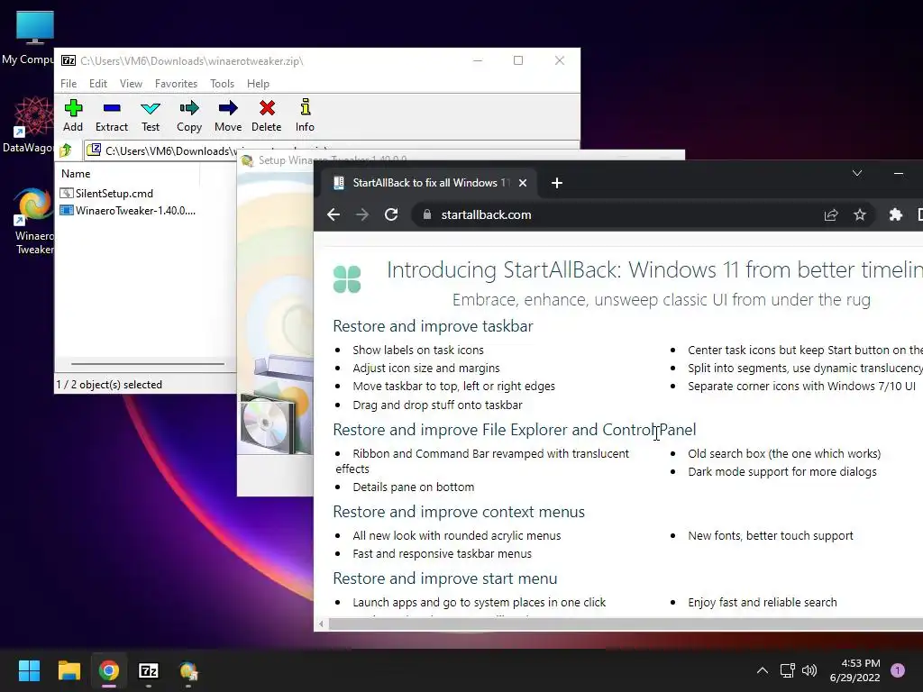Open the Info tool in 7-Zip
The height and width of the screenshot is (692, 923).
[x=305, y=116]
